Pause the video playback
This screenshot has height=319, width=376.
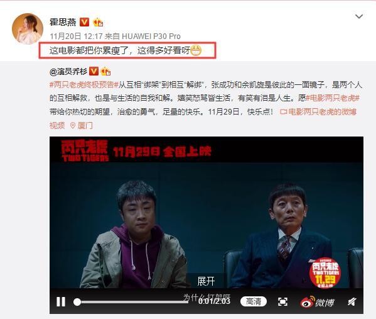[x=61, y=301]
